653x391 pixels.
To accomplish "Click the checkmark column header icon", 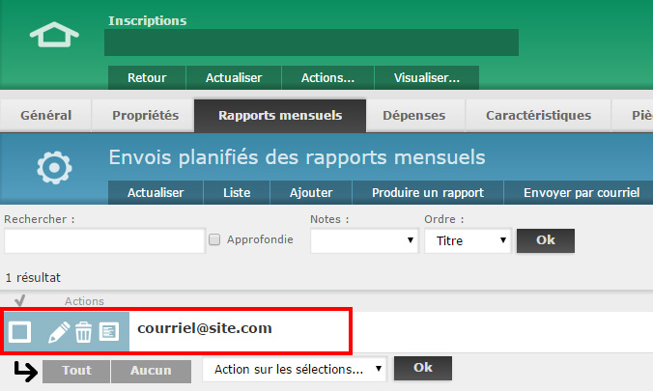I will (x=19, y=300).
